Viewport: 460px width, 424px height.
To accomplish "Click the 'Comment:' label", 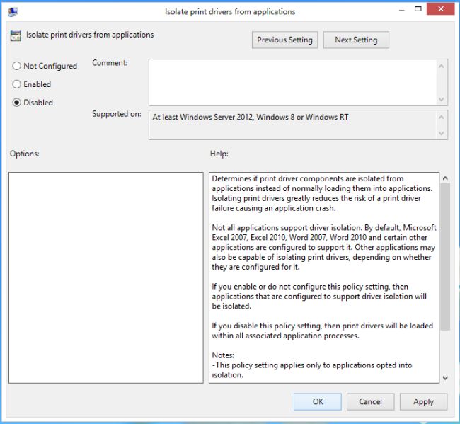I will 110,63.
